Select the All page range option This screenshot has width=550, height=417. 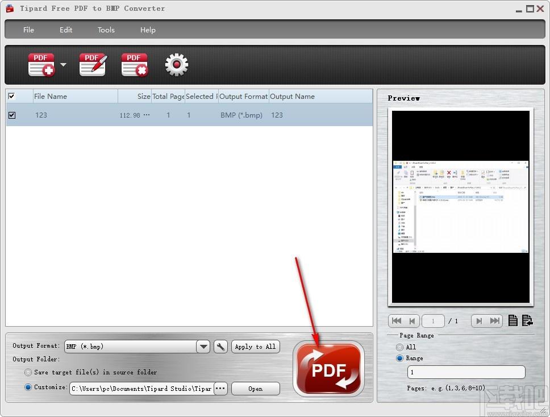point(399,347)
